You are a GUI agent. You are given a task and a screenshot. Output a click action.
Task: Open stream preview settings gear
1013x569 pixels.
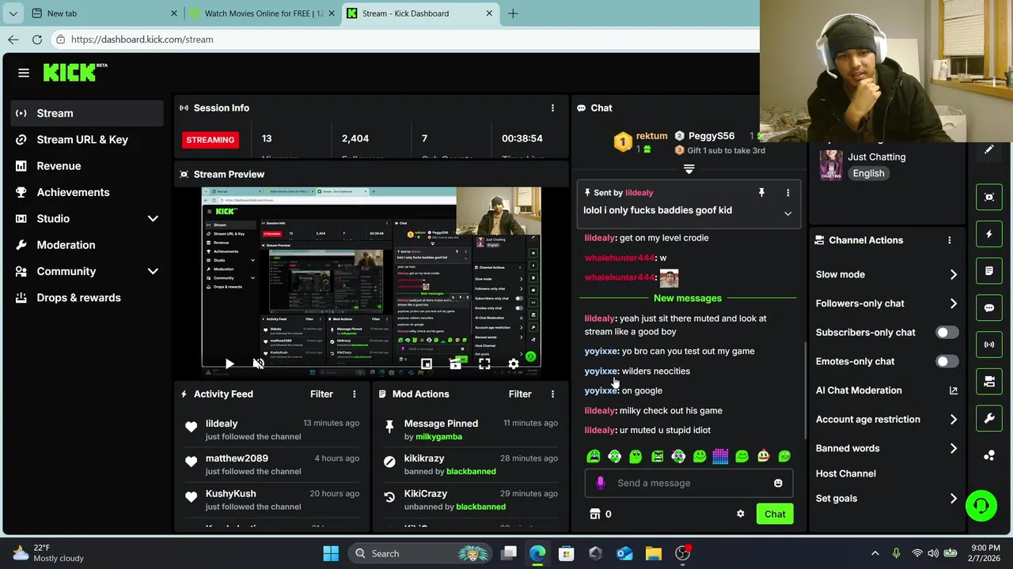(x=514, y=364)
